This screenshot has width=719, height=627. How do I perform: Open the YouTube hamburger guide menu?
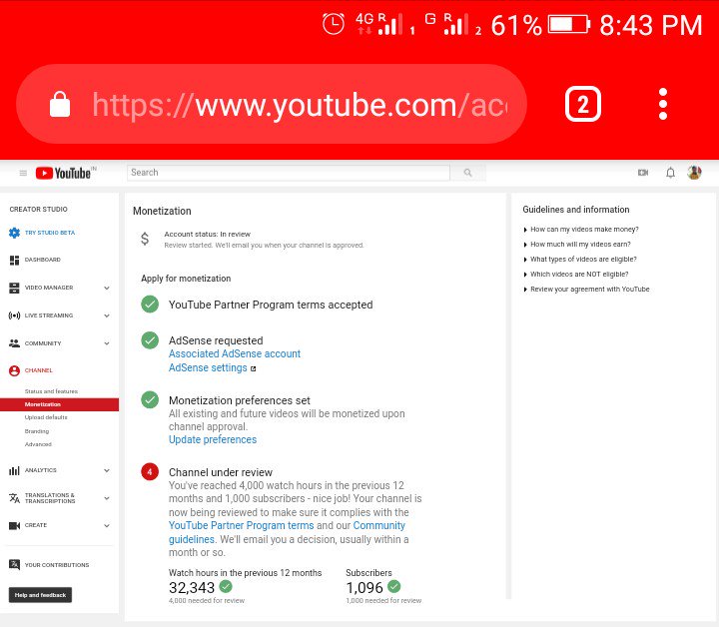click(23, 173)
